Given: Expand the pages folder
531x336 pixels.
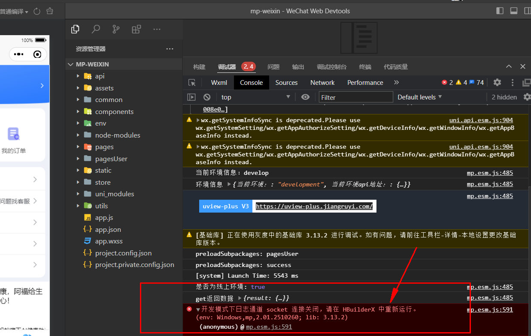Looking at the screenshot, I should 104,147.
